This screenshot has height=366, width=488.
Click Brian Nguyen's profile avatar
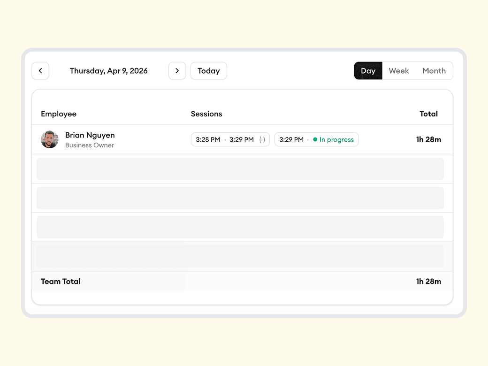click(50, 139)
